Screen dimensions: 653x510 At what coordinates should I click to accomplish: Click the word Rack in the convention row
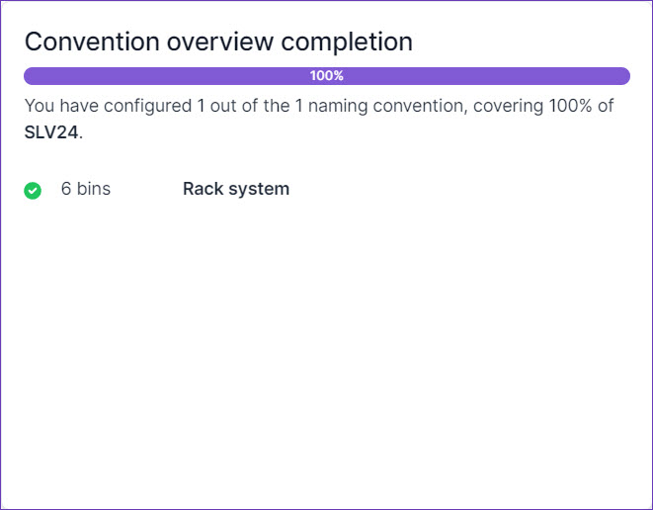coord(203,189)
